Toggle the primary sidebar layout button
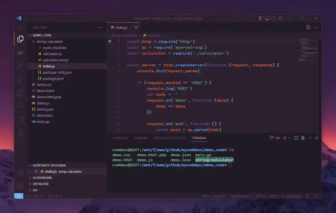The image size is (336, 213). click(261, 18)
